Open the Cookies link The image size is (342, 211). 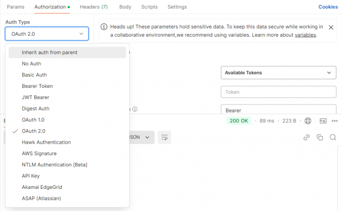coord(328,7)
